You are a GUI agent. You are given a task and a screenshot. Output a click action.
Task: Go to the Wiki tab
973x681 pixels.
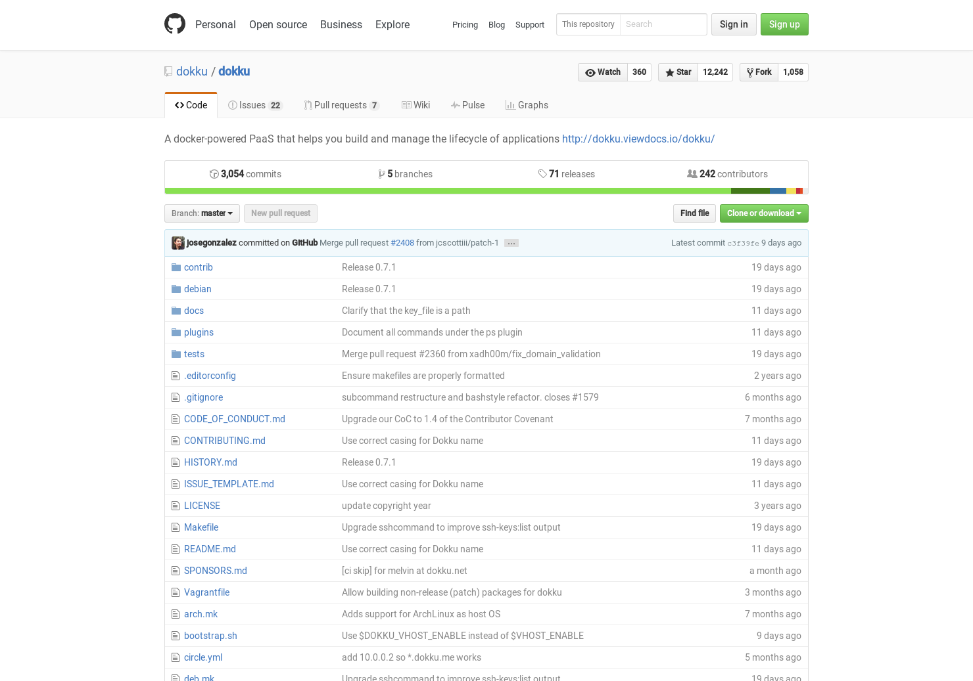[415, 105]
